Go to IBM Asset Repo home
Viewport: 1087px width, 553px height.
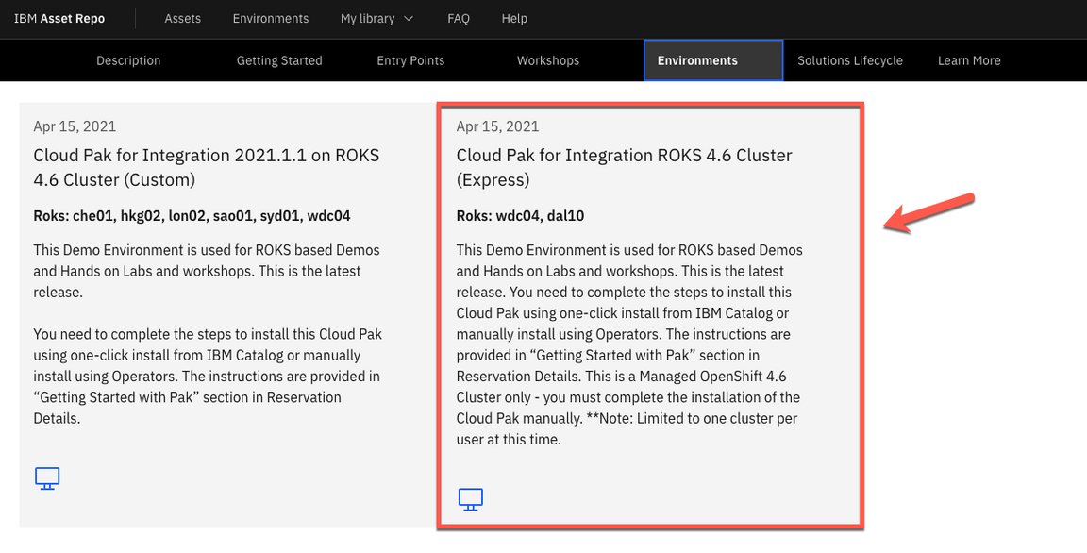click(x=59, y=19)
